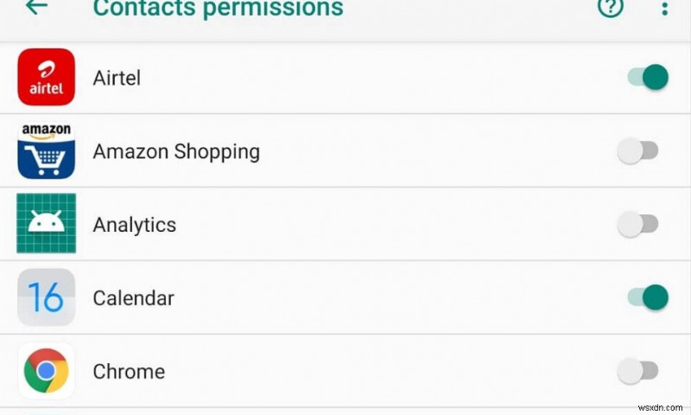Tap the Analytics Android robot icon
This screenshot has width=691, height=415.
coord(47,223)
